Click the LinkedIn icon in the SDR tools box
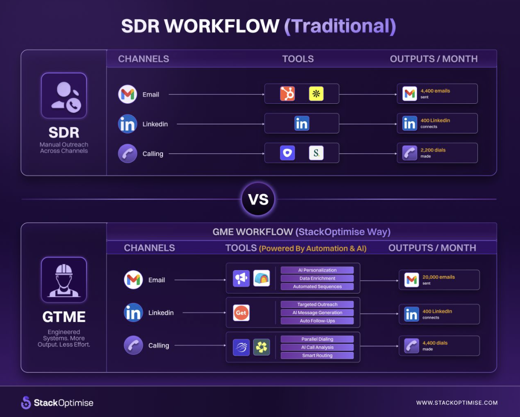Screen dimensions: 520x417 (x=302, y=123)
